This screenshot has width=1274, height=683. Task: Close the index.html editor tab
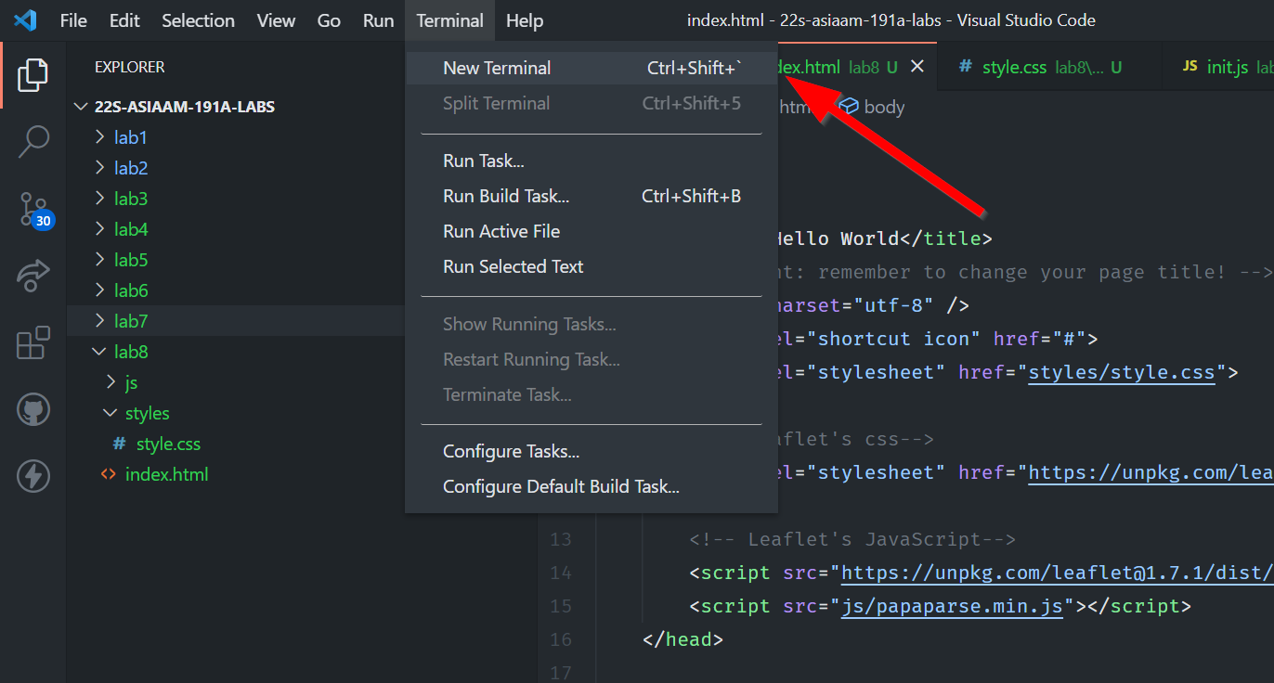(917, 67)
